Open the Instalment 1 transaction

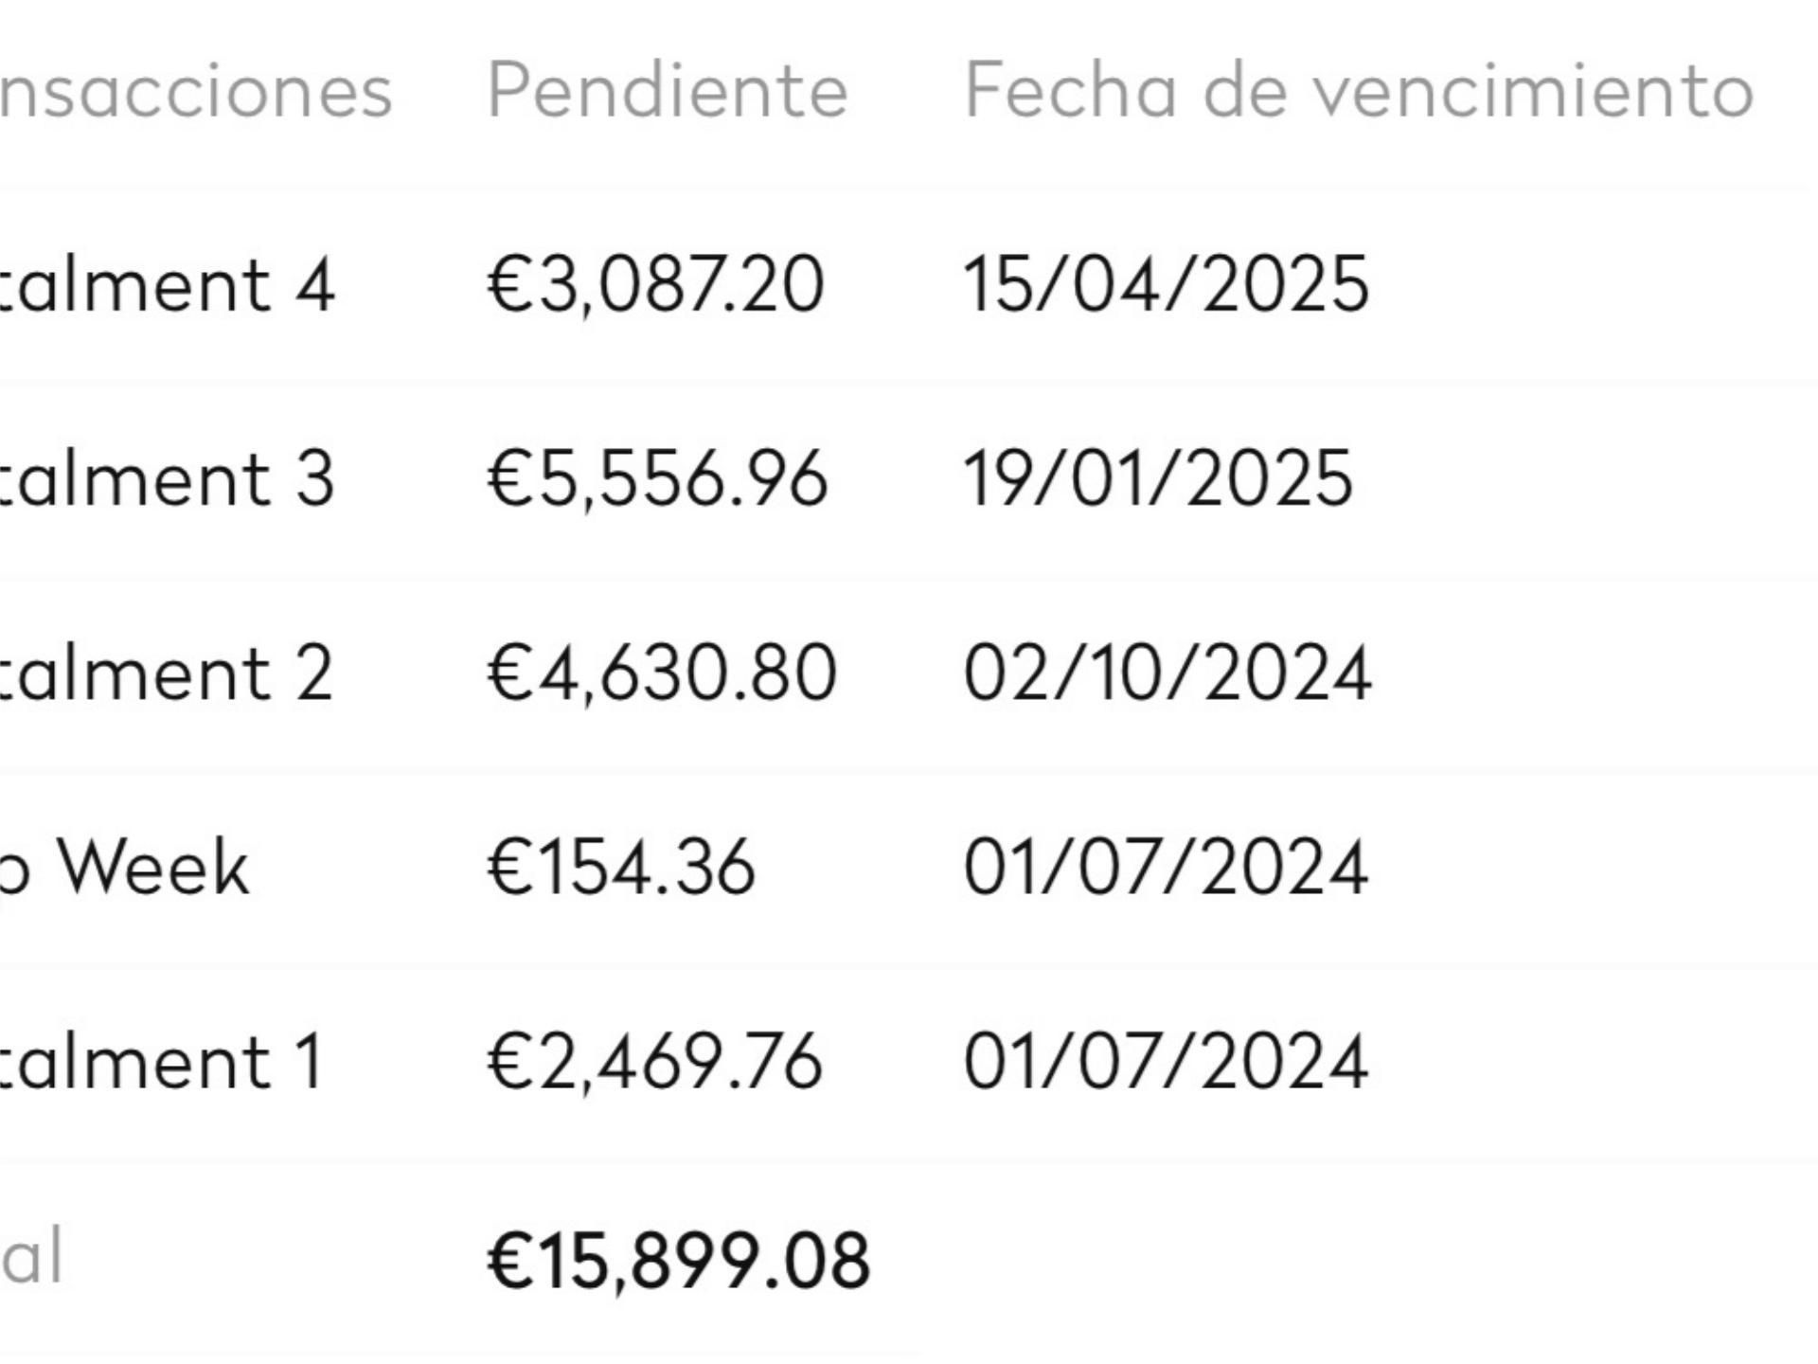pos(163,1062)
